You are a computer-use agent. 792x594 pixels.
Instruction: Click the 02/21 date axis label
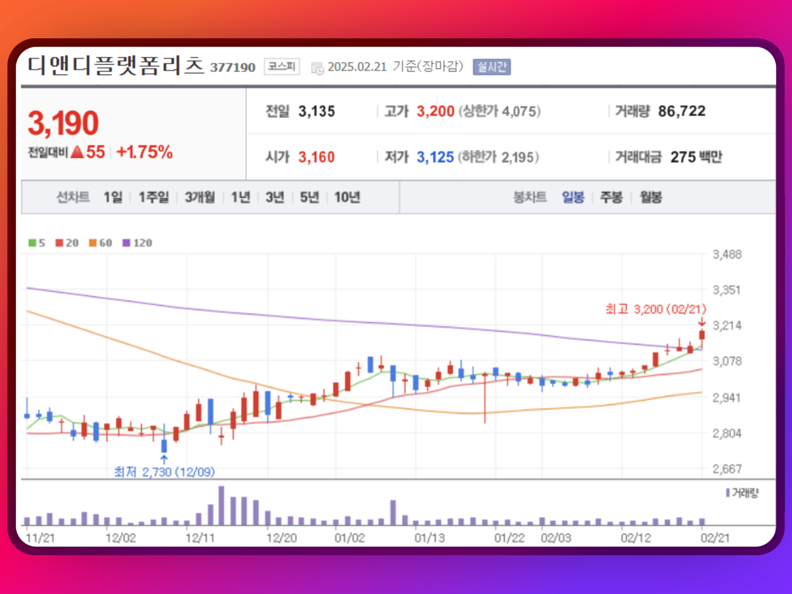[x=715, y=538]
